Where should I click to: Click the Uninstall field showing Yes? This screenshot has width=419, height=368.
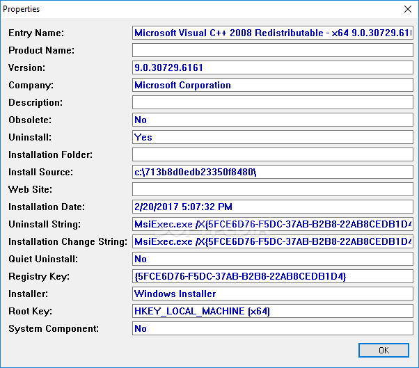(273, 137)
